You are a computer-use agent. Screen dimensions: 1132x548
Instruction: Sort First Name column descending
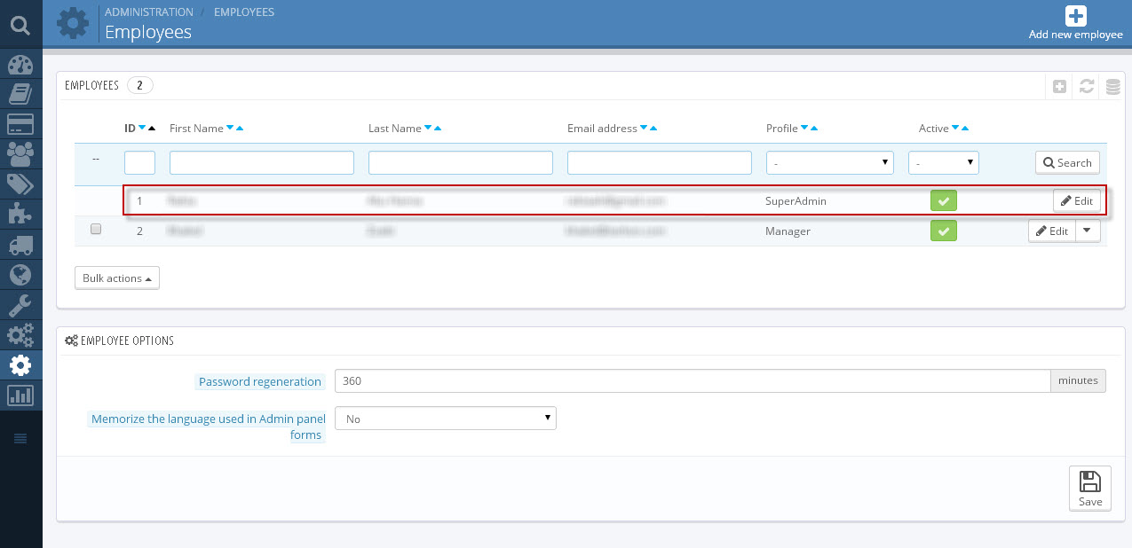click(x=230, y=129)
